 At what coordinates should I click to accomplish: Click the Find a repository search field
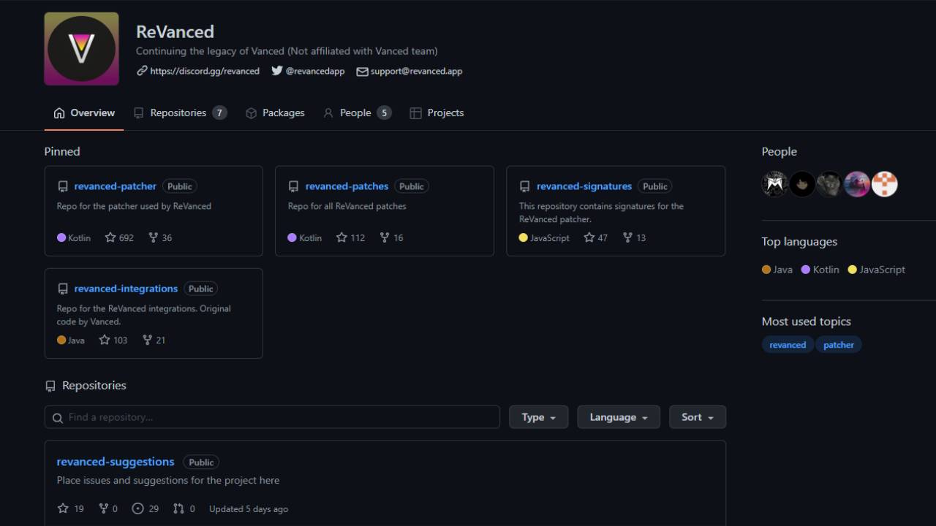click(x=272, y=417)
